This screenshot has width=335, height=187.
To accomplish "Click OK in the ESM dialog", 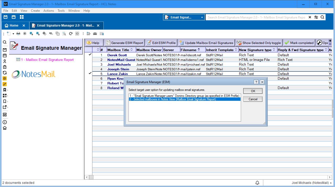I will 253,91.
